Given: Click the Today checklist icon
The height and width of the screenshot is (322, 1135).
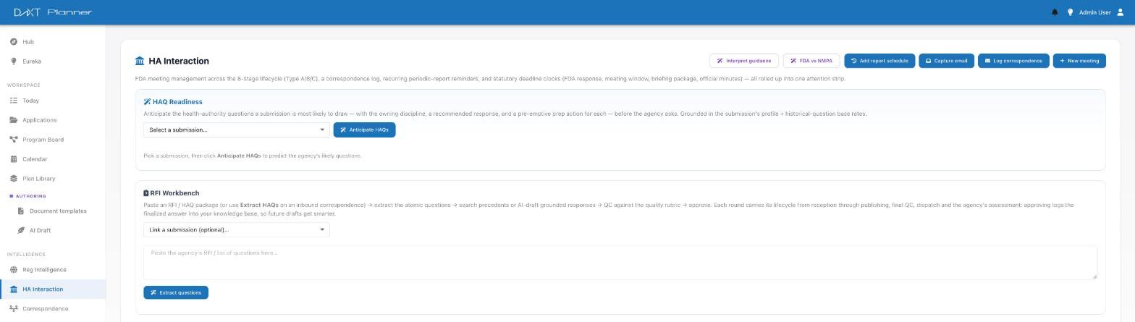Looking at the screenshot, I should [14, 101].
